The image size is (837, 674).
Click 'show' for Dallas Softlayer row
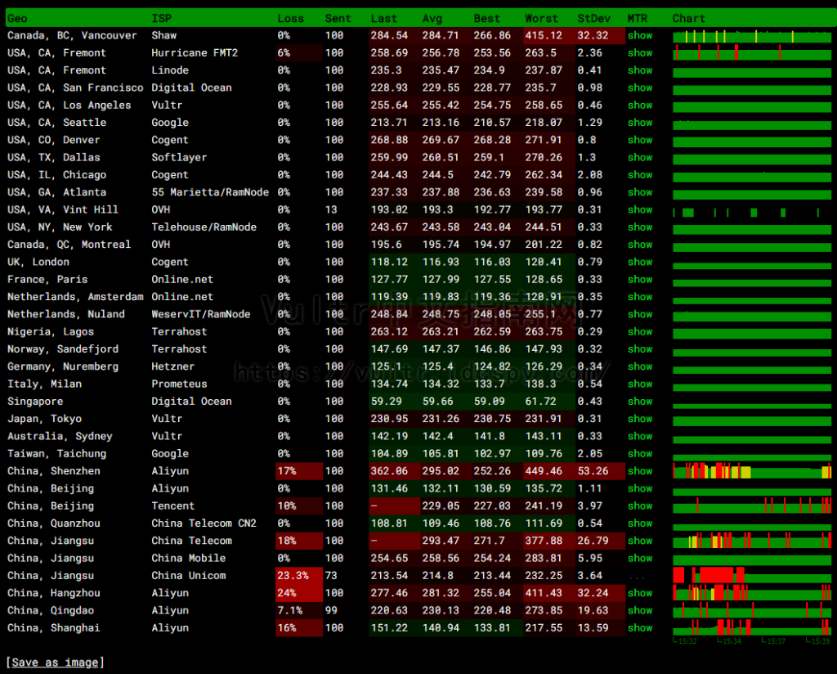(x=640, y=158)
